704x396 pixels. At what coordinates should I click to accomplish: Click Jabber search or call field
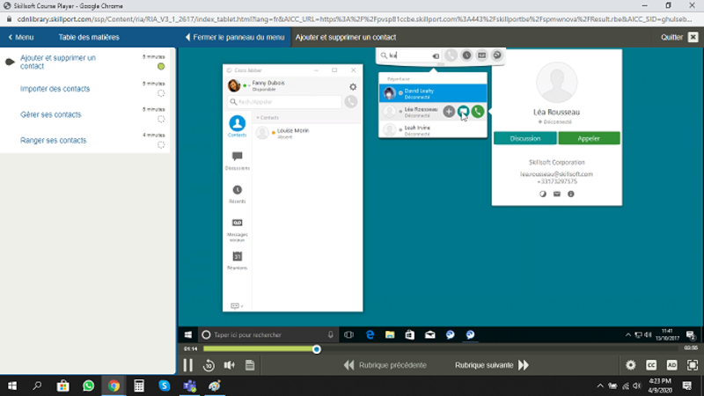284,102
